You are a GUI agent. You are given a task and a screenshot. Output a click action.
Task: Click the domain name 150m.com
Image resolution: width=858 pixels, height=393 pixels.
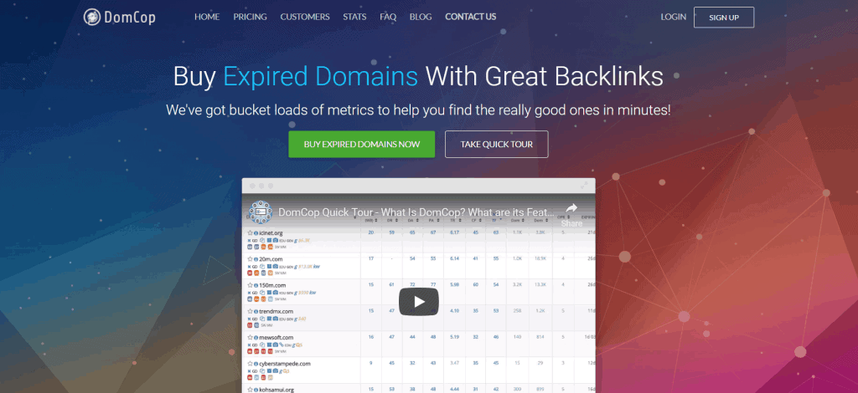(x=272, y=285)
